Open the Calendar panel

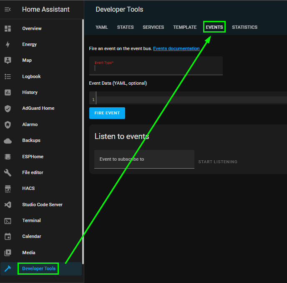(x=41, y=236)
